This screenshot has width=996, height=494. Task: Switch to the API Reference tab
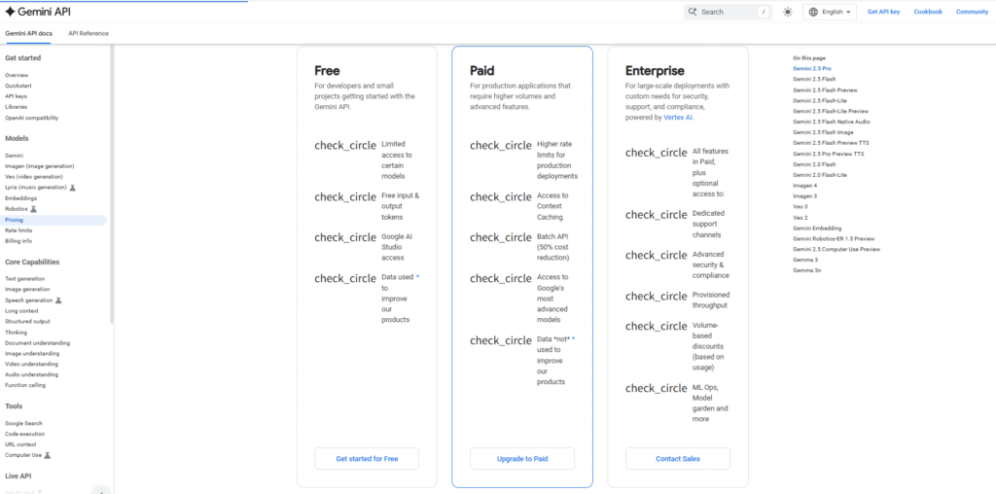(x=89, y=33)
